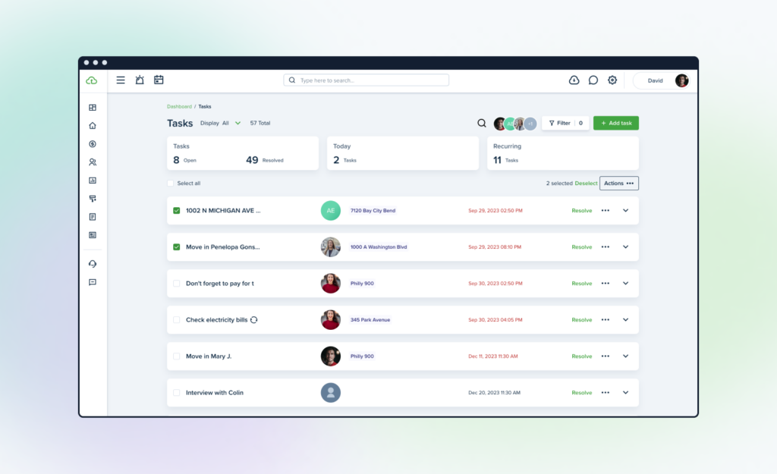Check the Interview with Colin task
777x474 pixels.
[x=176, y=392]
